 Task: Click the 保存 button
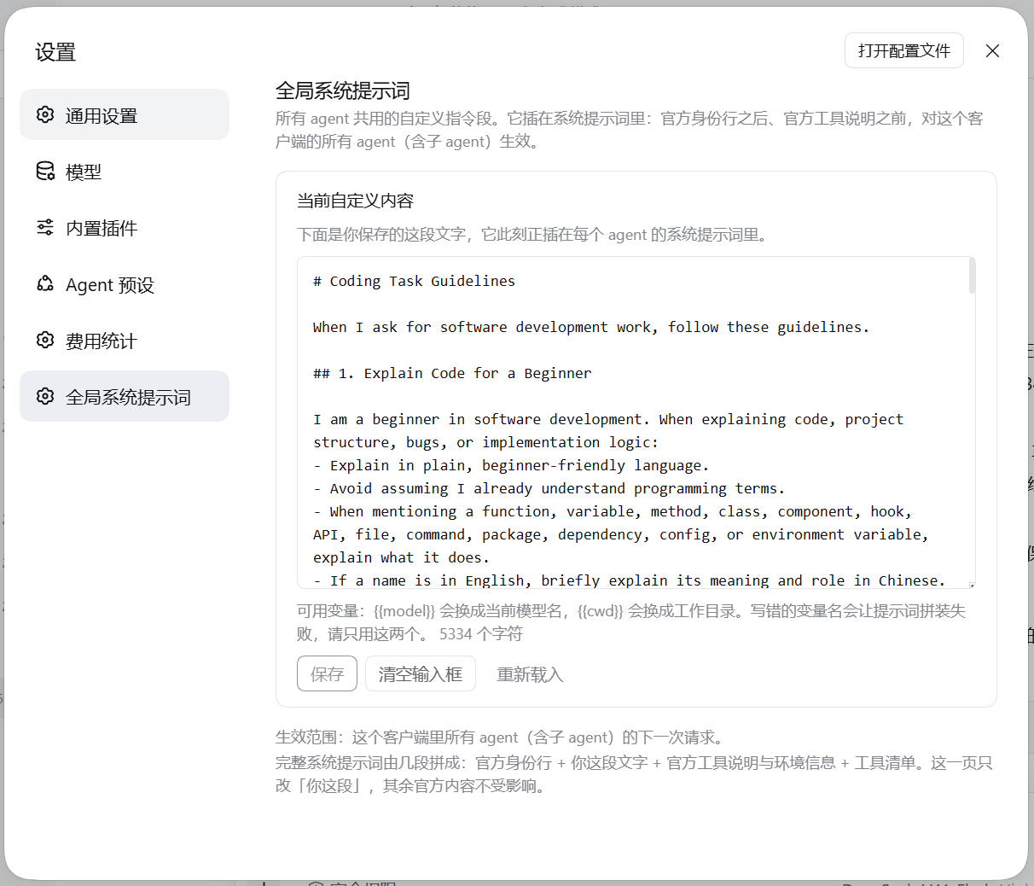click(x=327, y=674)
